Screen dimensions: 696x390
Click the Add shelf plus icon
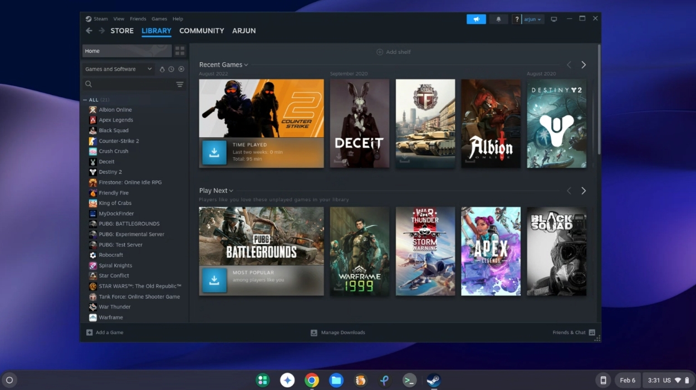tap(380, 52)
